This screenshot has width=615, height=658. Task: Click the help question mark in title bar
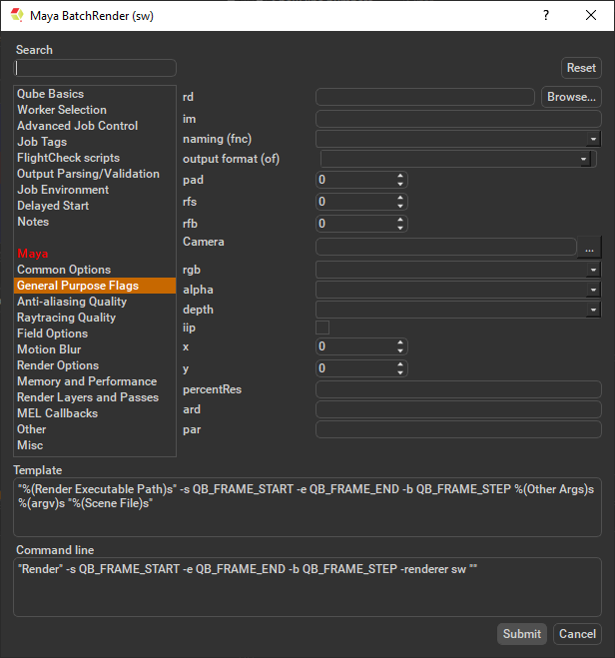click(x=545, y=15)
